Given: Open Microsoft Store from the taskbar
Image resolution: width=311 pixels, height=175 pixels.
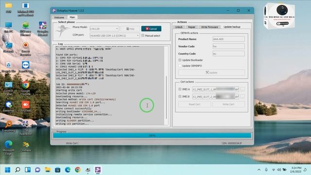Looking at the screenshot, I should tap(57, 170).
